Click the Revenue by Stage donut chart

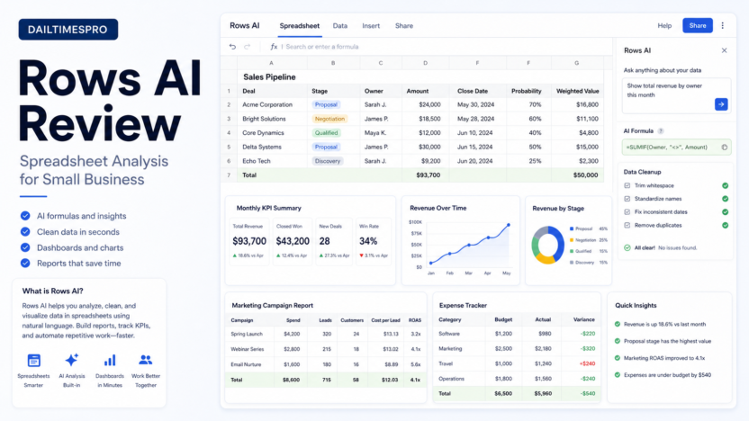[548, 245]
